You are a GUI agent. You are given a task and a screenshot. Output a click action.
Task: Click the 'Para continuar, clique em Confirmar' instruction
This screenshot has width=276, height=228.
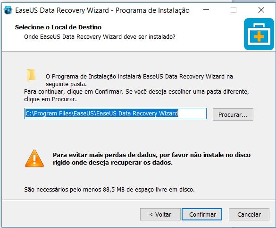coord(136,95)
